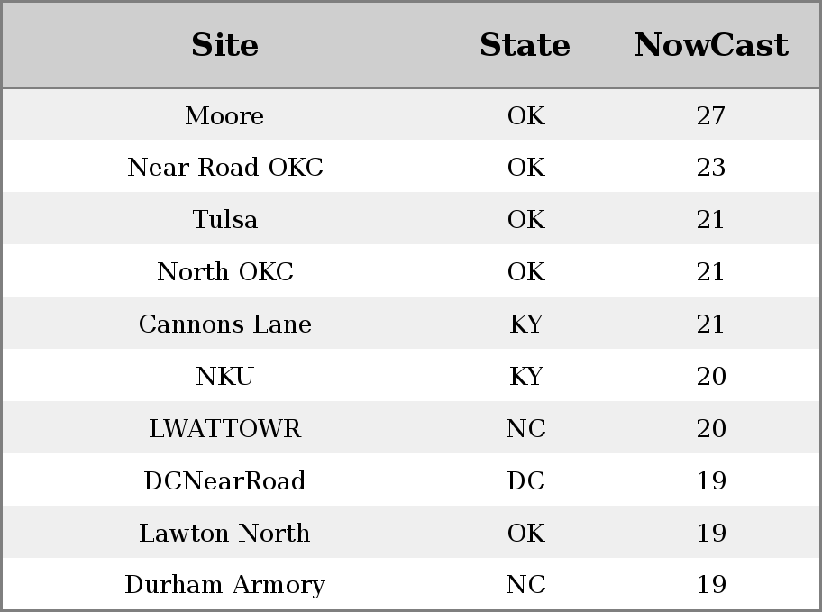Select the LWATTOWR site cell
The height and width of the screenshot is (612, 822).
pos(225,428)
